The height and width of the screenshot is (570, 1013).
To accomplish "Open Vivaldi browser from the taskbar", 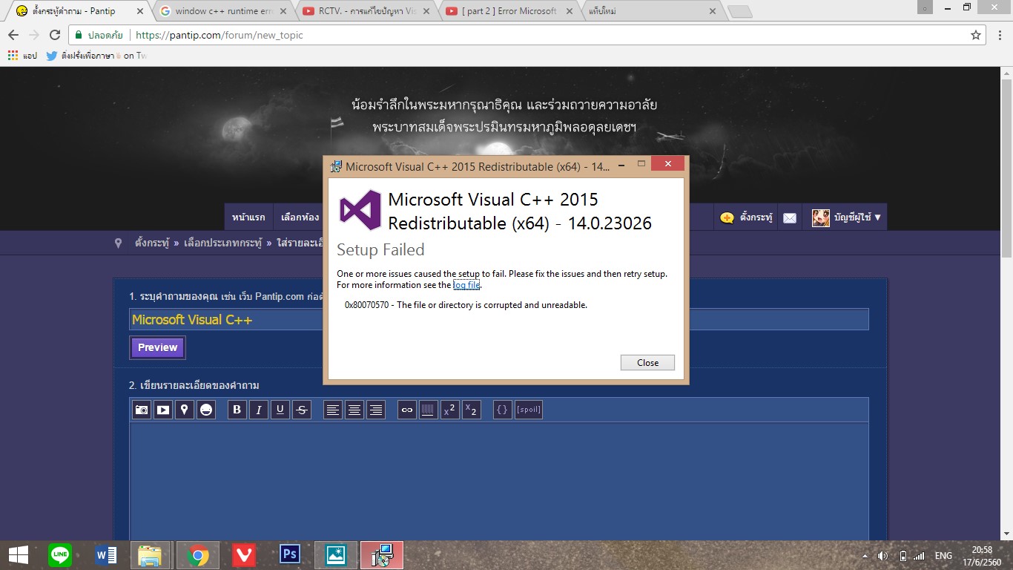I will click(244, 555).
